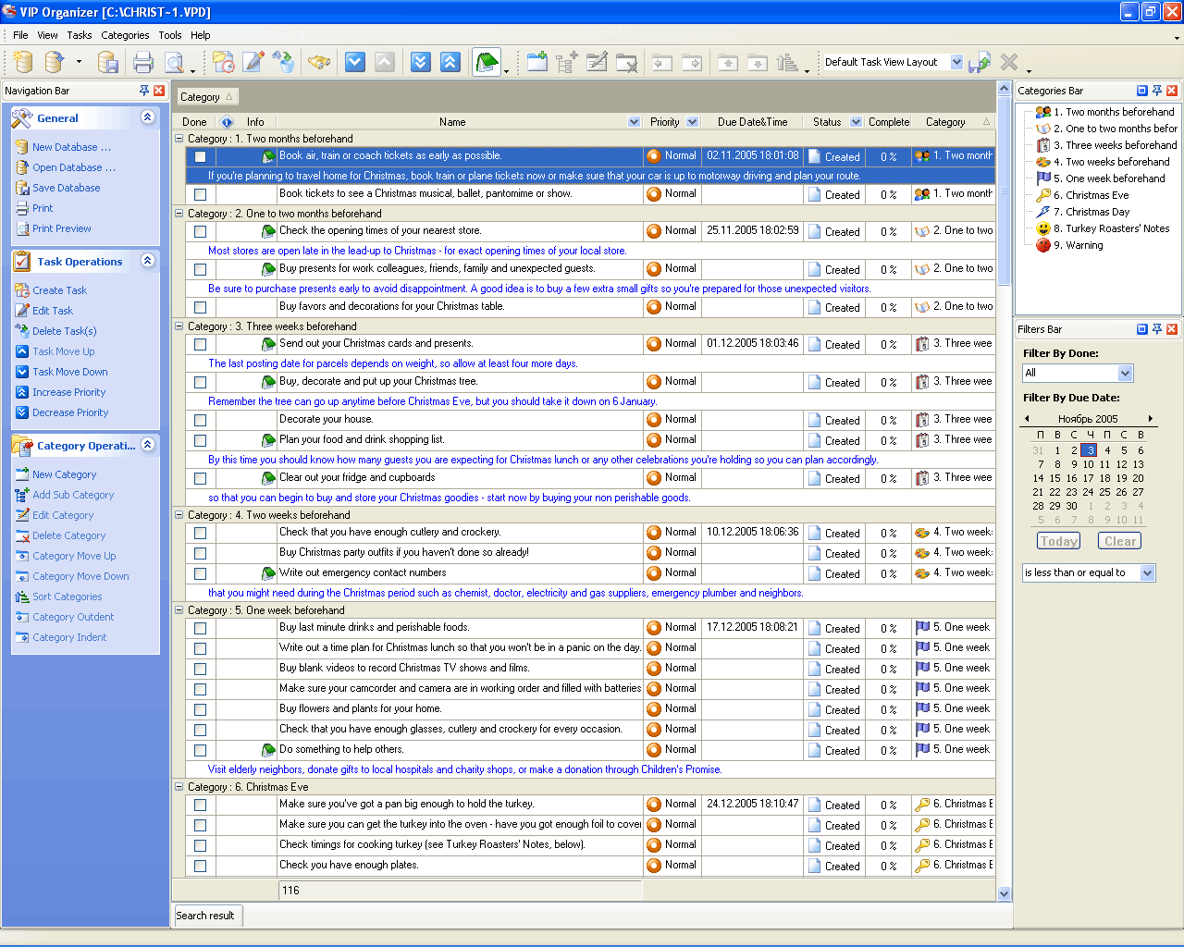Viewport: 1184px width, 947px height.
Task: Collapse the '3. Three weeks beforehand' category group
Action: click(179, 326)
